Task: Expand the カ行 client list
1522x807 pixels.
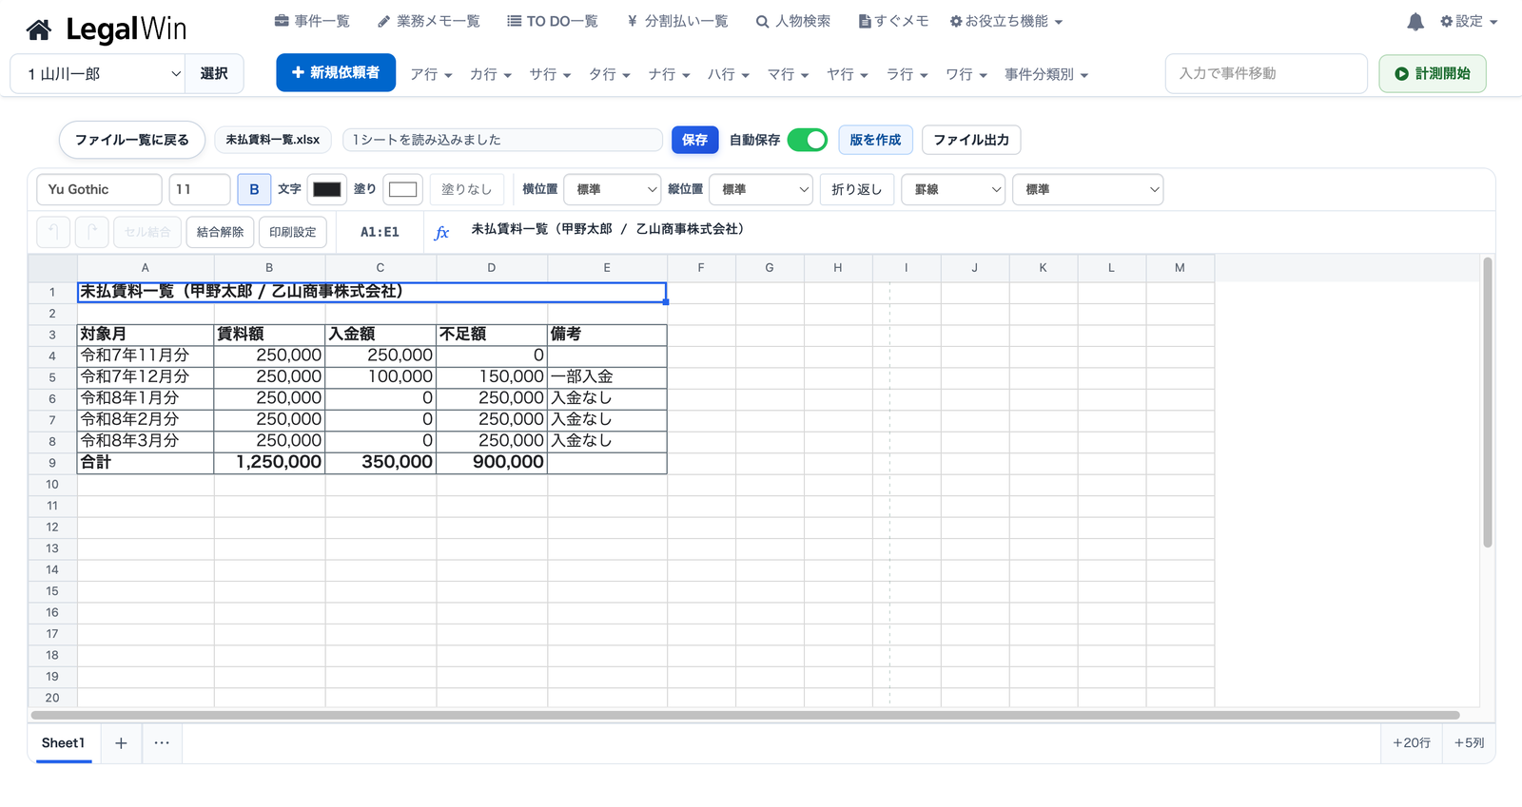Action: tap(491, 74)
